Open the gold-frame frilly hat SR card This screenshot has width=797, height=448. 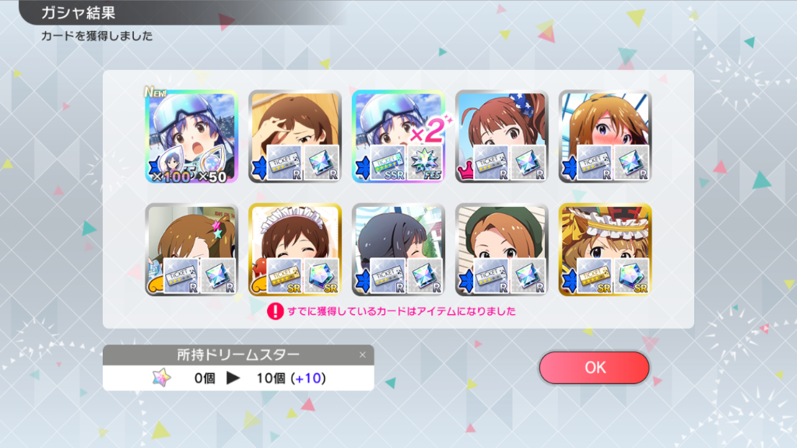[605, 250]
